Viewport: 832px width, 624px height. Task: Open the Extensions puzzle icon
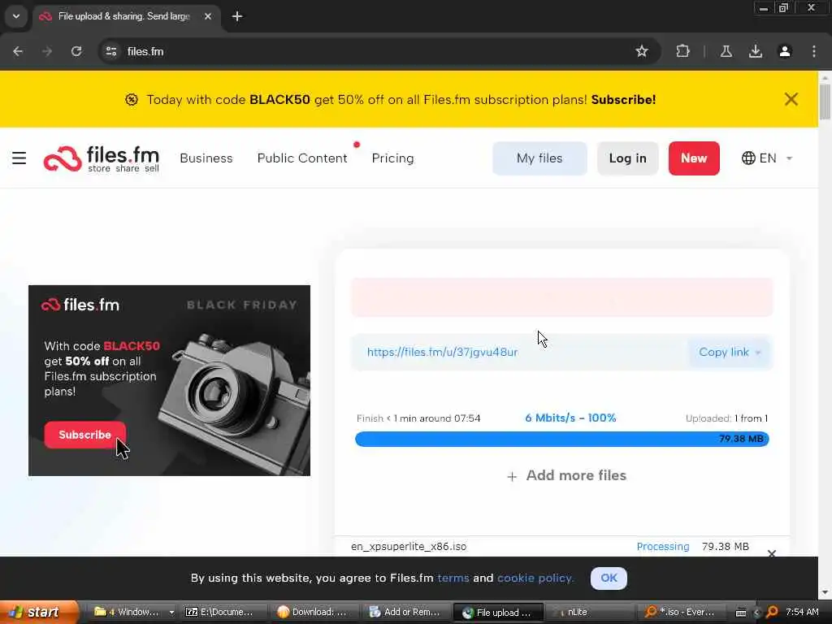click(682, 51)
